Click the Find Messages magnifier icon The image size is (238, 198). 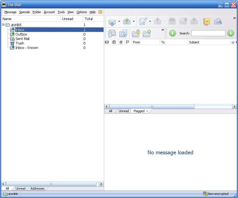click(x=218, y=22)
